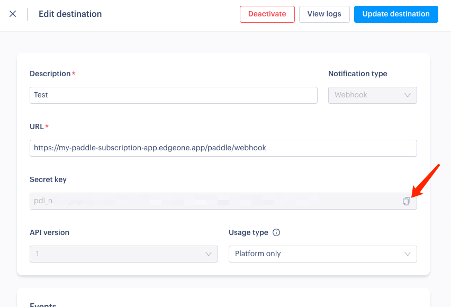The height and width of the screenshot is (307, 451).
Task: Open View logs
Action: click(x=324, y=14)
